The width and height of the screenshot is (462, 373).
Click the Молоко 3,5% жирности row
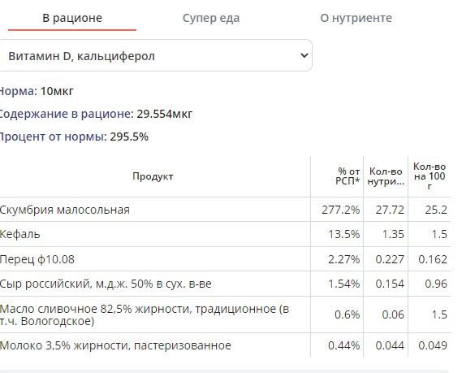[x=225, y=345]
